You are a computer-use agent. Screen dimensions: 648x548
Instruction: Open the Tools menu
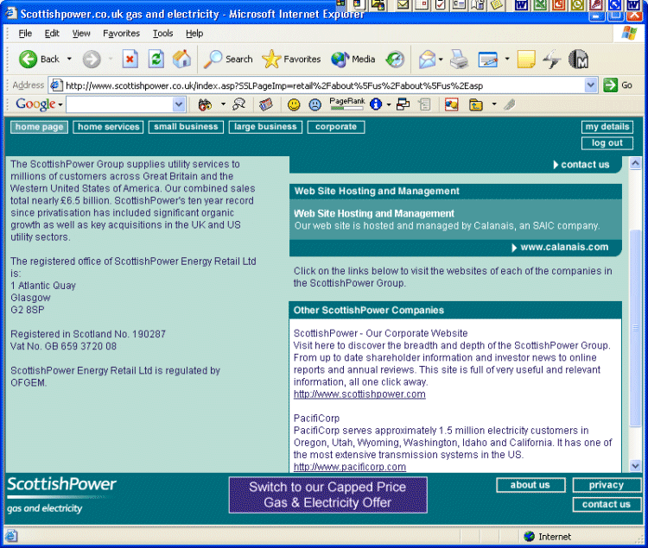162,34
